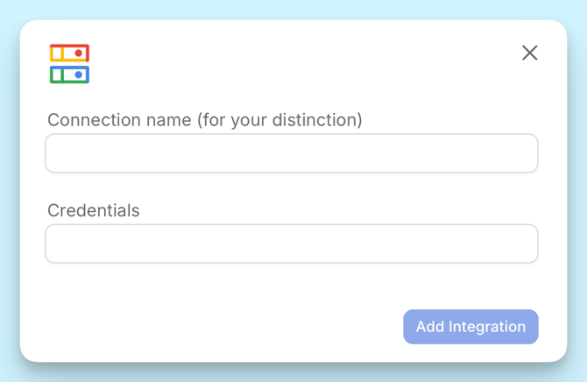Focus the Connection name input field
Image resolution: width=587 pixels, height=382 pixels.
point(291,153)
